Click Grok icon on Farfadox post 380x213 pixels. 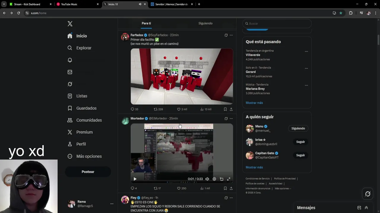point(226,35)
